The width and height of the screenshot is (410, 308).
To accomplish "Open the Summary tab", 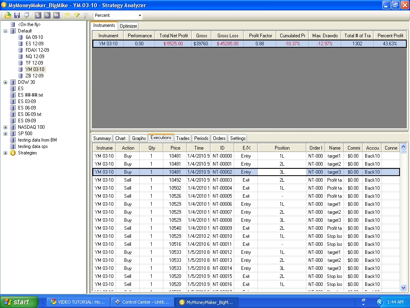I will [x=102, y=138].
